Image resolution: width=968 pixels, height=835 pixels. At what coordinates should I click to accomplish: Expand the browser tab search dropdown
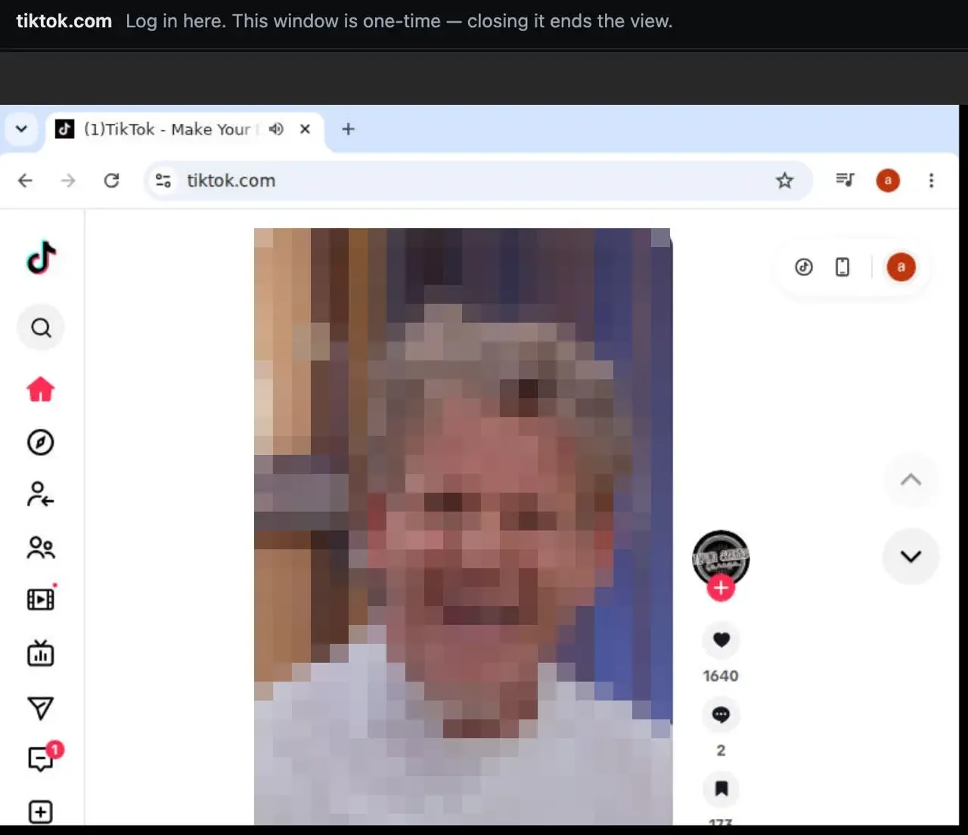[x=22, y=128]
